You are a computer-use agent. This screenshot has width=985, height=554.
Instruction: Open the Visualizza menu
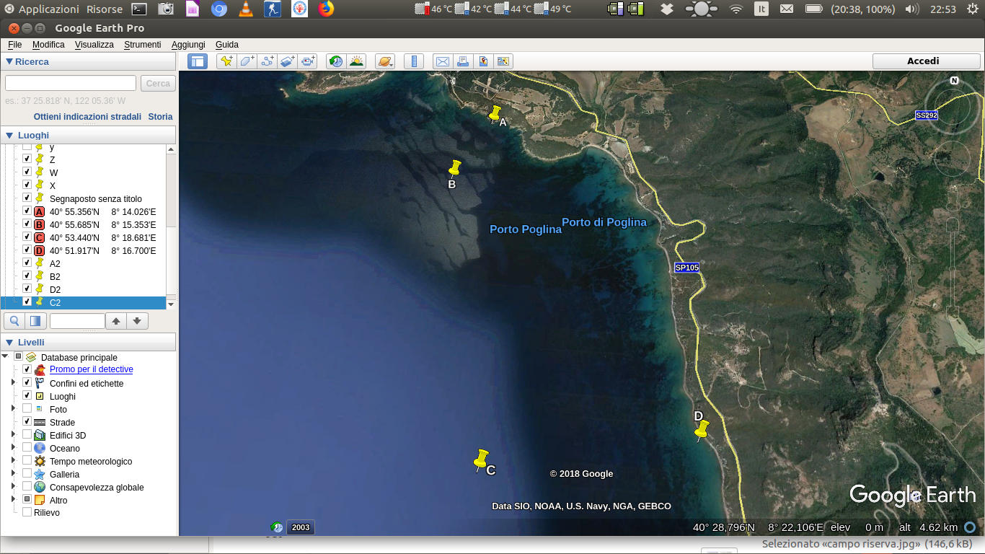(x=94, y=44)
